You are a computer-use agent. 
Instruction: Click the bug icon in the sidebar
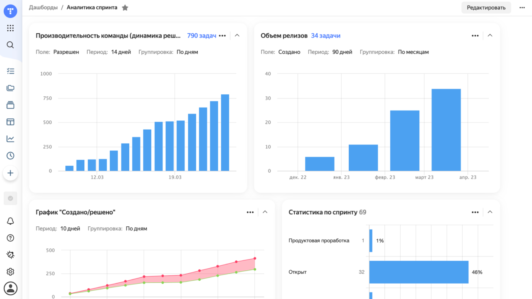point(10,255)
